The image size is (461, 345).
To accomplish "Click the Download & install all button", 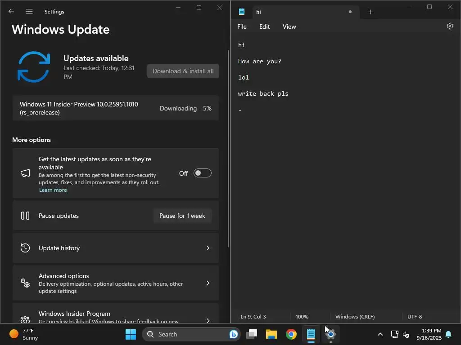I will click(183, 71).
